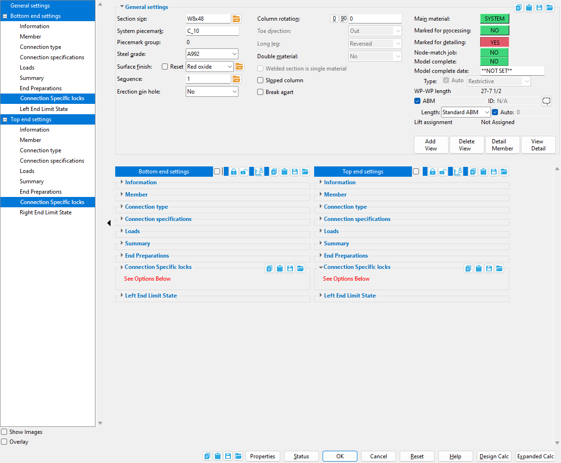Screen dimensions: 561x463
Task: Paste into Bottom end settings
Action: coord(284,172)
